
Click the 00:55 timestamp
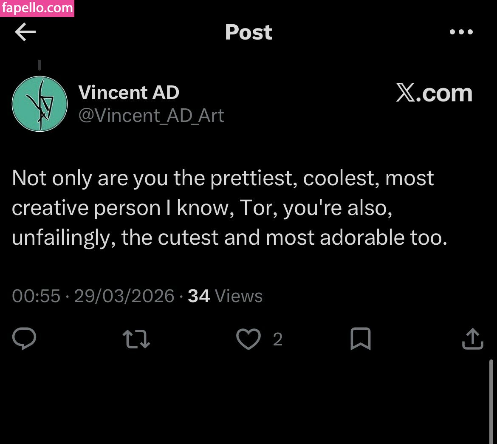point(36,296)
